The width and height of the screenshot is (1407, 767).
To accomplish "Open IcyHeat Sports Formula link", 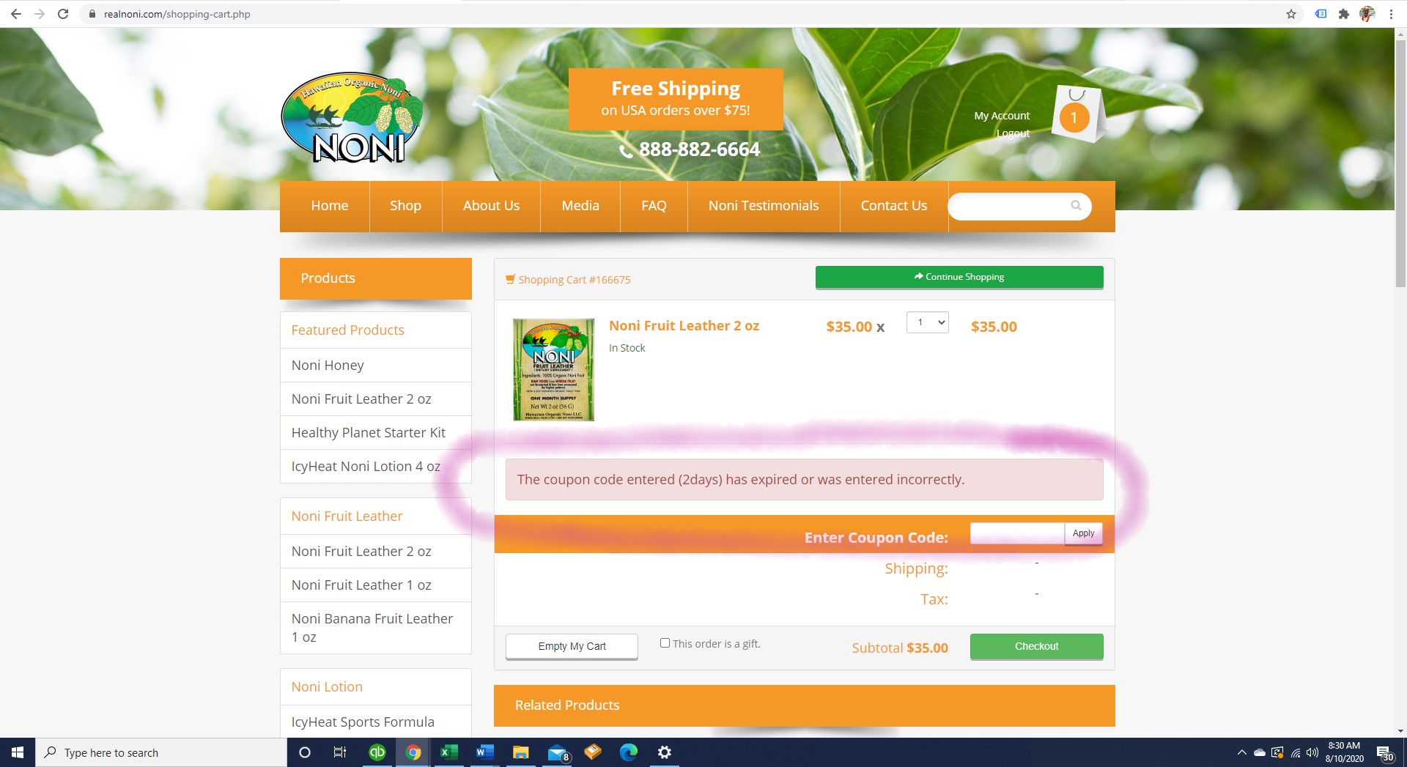I will pyautogui.click(x=363, y=722).
